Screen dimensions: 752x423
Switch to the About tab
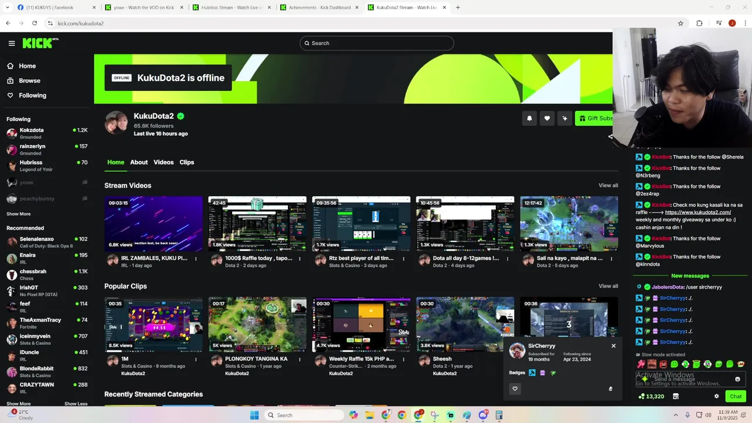pos(139,162)
